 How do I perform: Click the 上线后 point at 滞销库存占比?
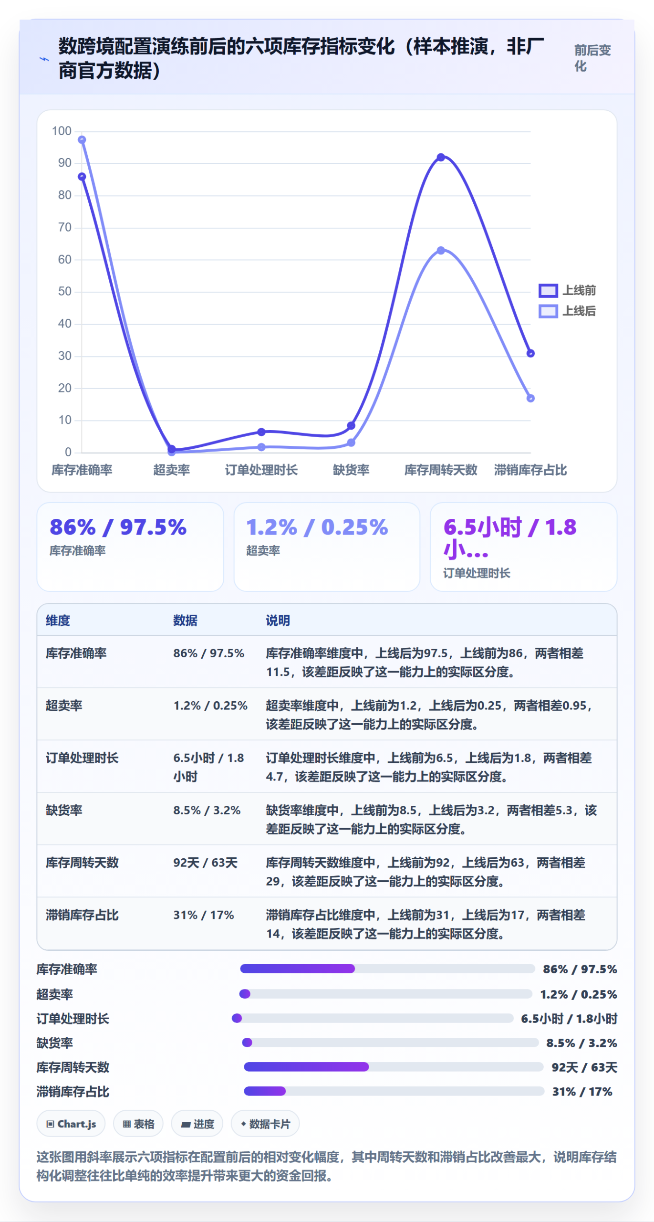click(x=530, y=398)
